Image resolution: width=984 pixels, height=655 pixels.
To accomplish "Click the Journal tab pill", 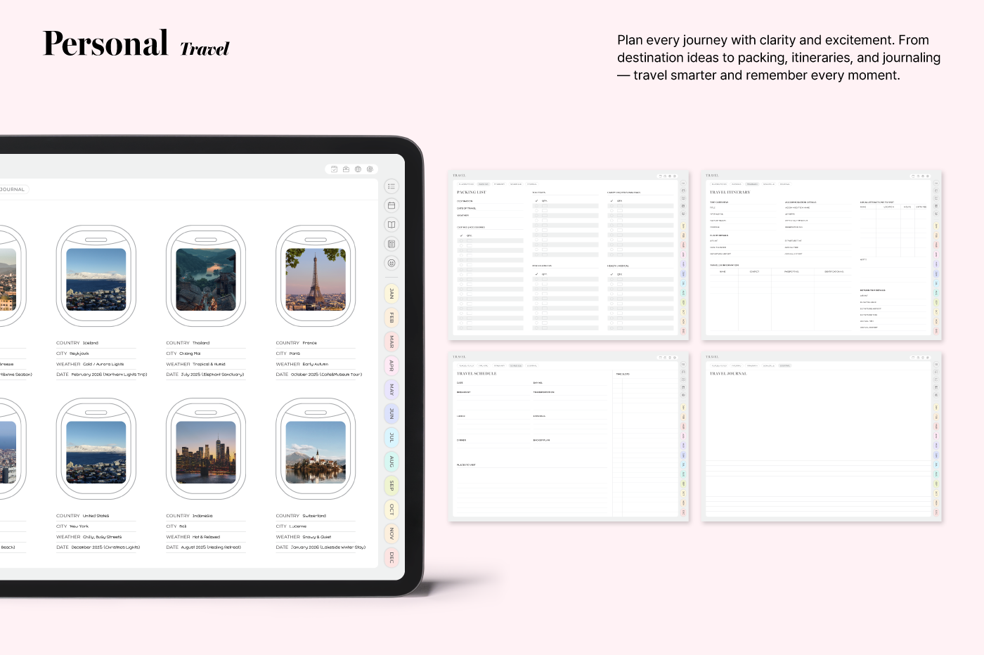I will (x=13, y=189).
